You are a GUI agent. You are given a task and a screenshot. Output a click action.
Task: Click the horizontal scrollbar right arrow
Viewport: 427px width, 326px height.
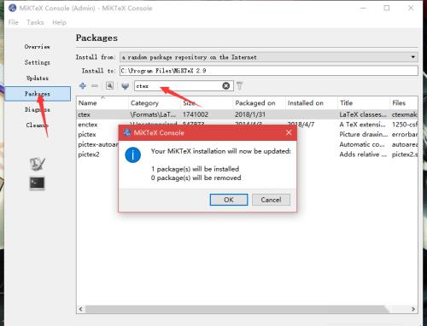[413, 309]
